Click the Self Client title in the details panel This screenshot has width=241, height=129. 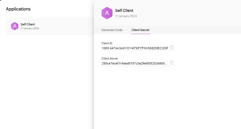[124, 11]
